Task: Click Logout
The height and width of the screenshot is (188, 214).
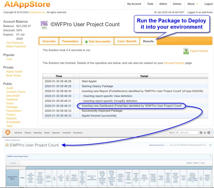Action: (x=208, y=4)
